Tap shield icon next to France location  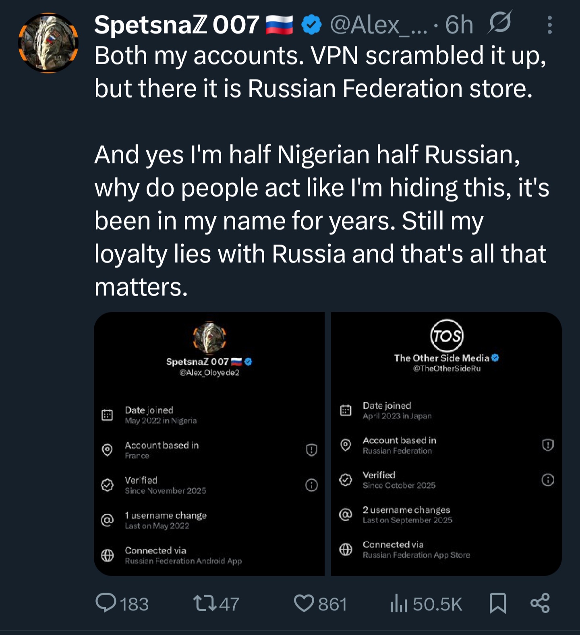(311, 450)
